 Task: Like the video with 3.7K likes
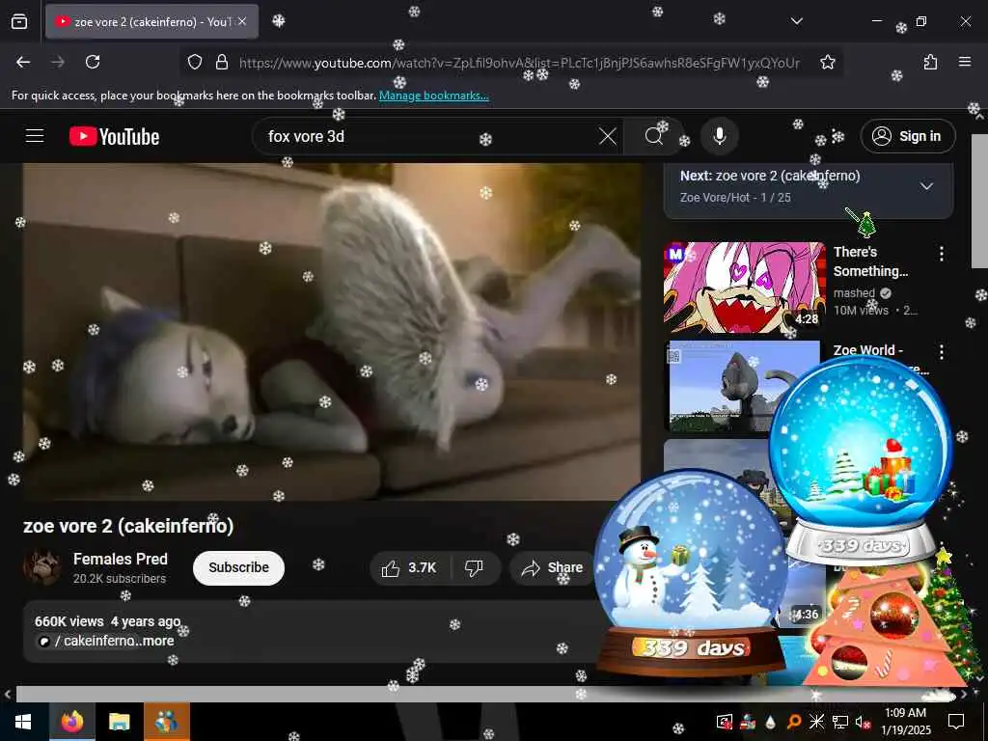click(409, 567)
